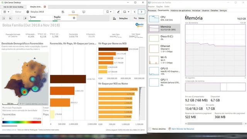The width and height of the screenshot is (247, 139).
Task: Switch to Serviços tab in Task Manager
Action: tap(223, 10)
